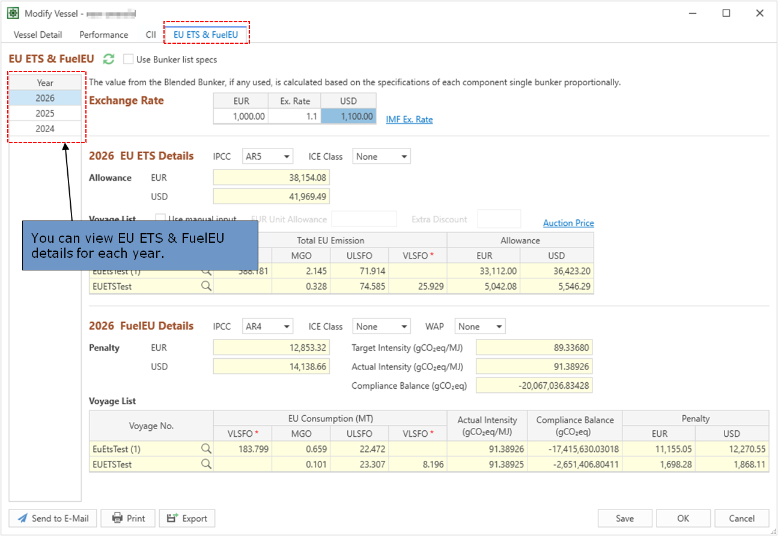Click the Export button
The height and width of the screenshot is (536, 778).
click(x=187, y=519)
